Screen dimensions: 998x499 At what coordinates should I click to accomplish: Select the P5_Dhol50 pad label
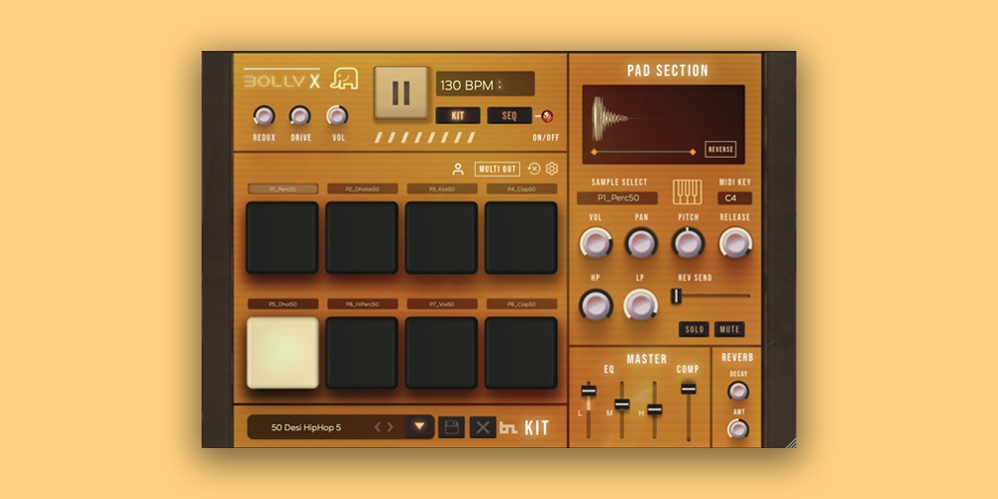[x=282, y=304]
